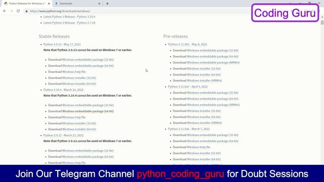
Task: Download Python 3.9.13 Windows help file
Action: click(74, 72)
